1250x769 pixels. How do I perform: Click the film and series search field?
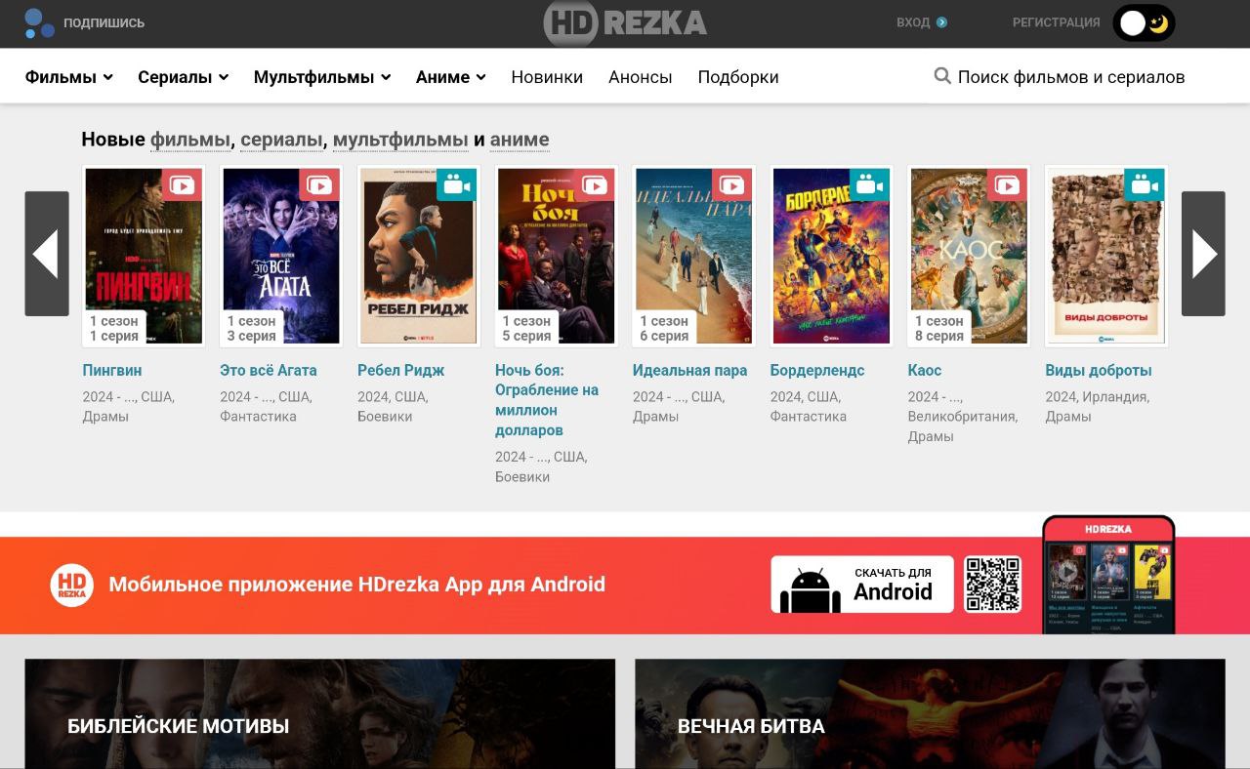pos(1070,77)
